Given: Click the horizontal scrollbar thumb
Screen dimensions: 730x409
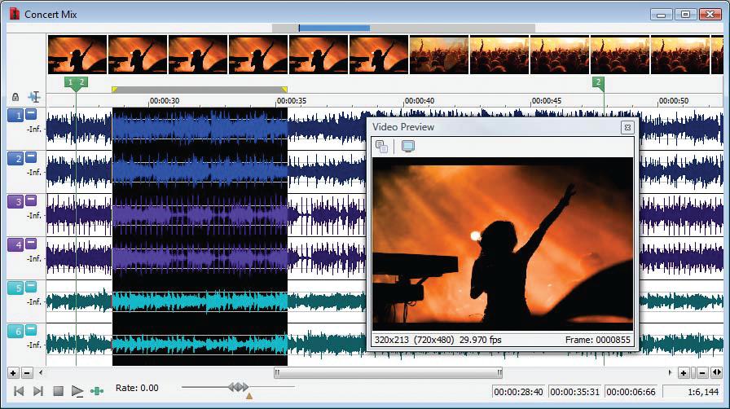Looking at the screenshot, I should (389, 372).
